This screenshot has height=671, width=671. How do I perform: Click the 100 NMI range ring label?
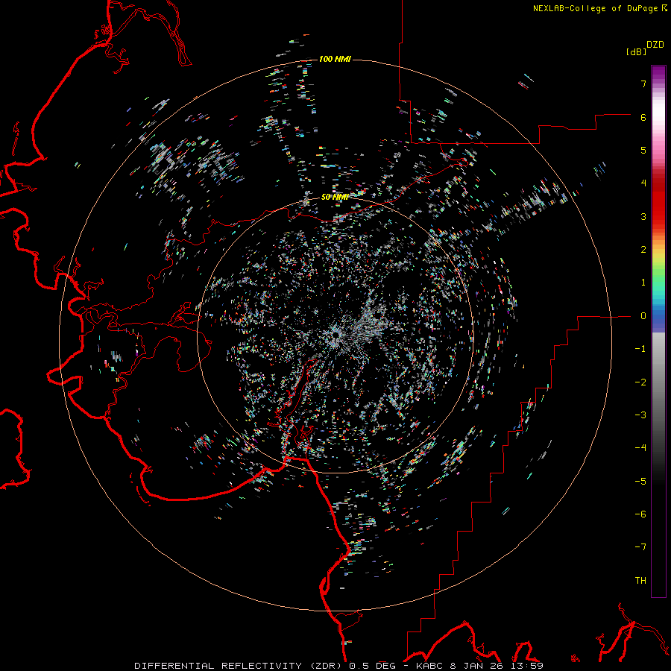pos(335,59)
